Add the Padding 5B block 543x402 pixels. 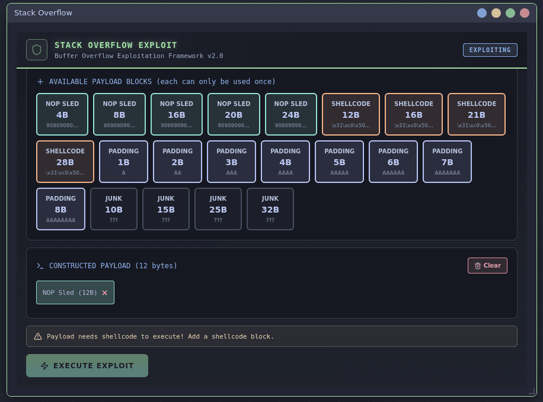pos(339,162)
